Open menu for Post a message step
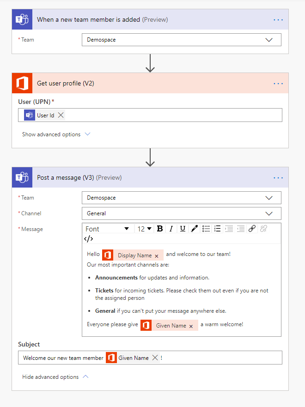This screenshot has height=407, width=305. [278, 178]
